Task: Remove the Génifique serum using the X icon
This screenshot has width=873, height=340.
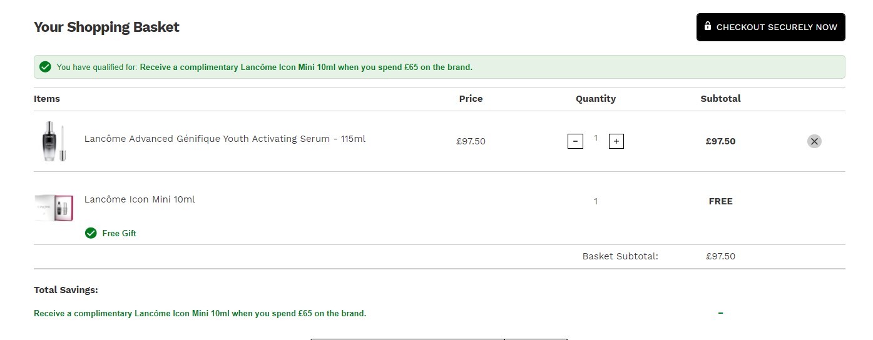Action: (814, 141)
